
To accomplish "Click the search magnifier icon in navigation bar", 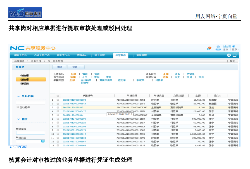I will click(229, 55).
